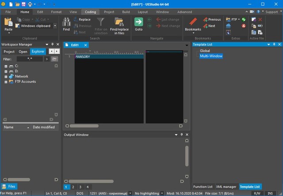Image resolution: width=283 pixels, height=196 pixels.
Task: Toggle the INS insert mode indicator
Action: [x=271, y=193]
